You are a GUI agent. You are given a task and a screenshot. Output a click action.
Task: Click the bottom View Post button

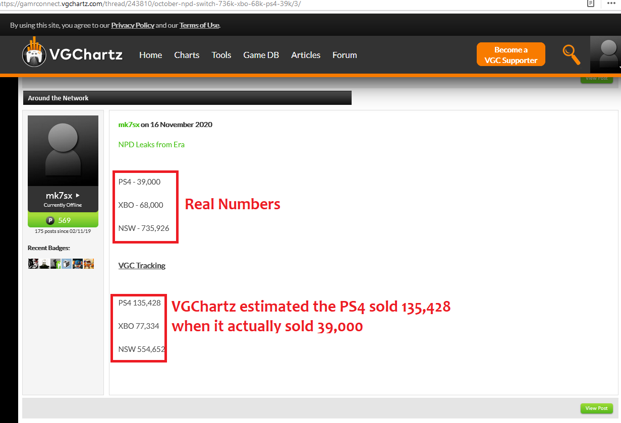click(x=597, y=408)
